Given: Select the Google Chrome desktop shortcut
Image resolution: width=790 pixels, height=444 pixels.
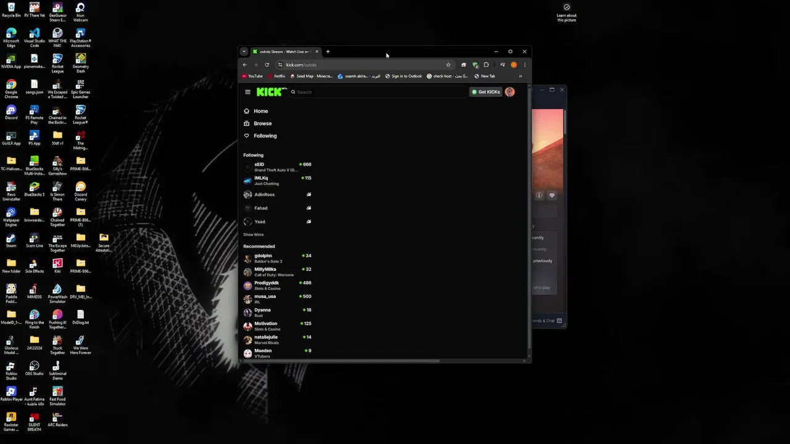Looking at the screenshot, I should point(11,89).
